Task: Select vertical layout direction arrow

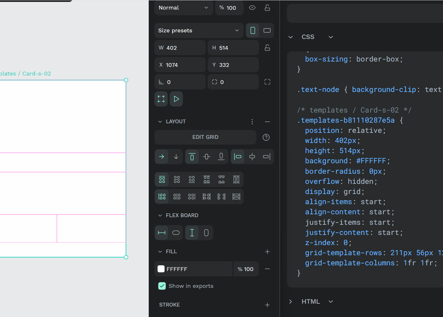Action: click(x=176, y=157)
